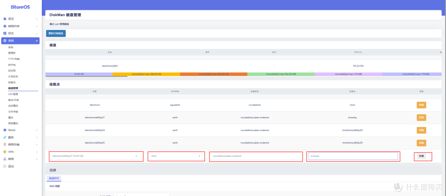Expand the VPN menu chevron
This screenshot has height=196, width=446.
(x=37, y=152)
